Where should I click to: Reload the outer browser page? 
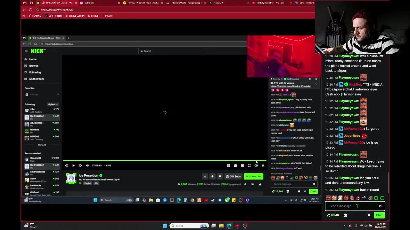(30, 10)
